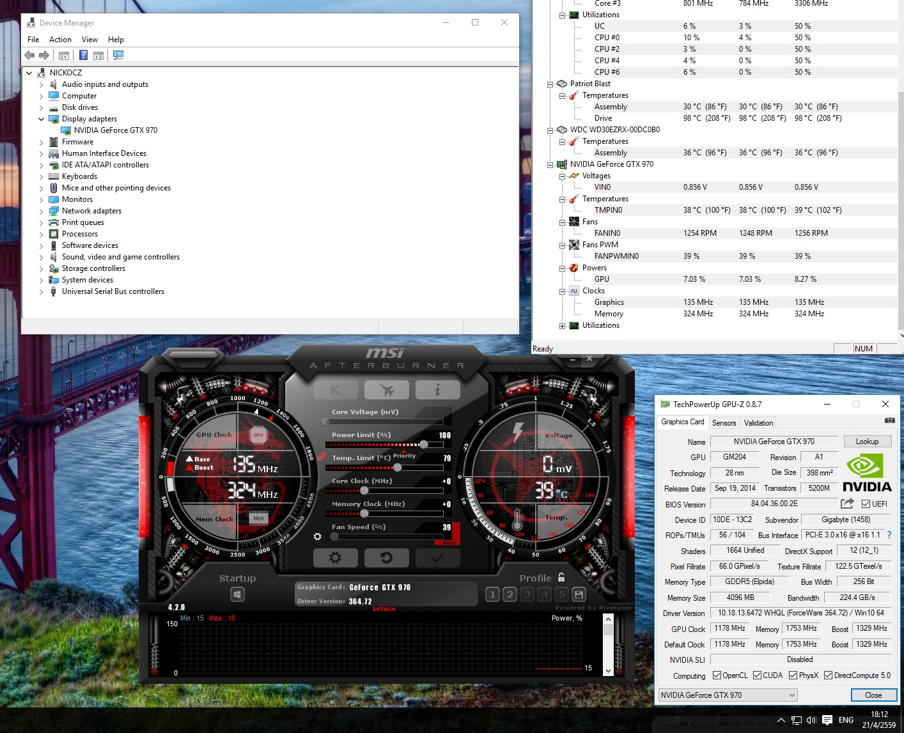Click the Name field in GPU-Z
This screenshot has width=904, height=733.
click(774, 442)
